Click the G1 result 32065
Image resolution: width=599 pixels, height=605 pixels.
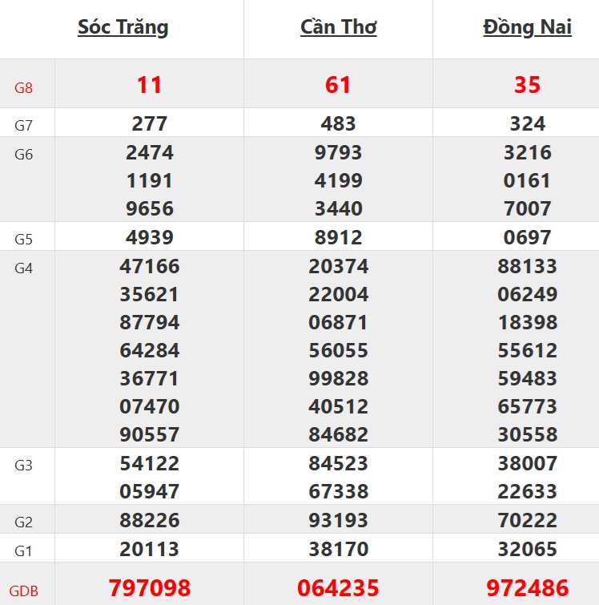527,550
